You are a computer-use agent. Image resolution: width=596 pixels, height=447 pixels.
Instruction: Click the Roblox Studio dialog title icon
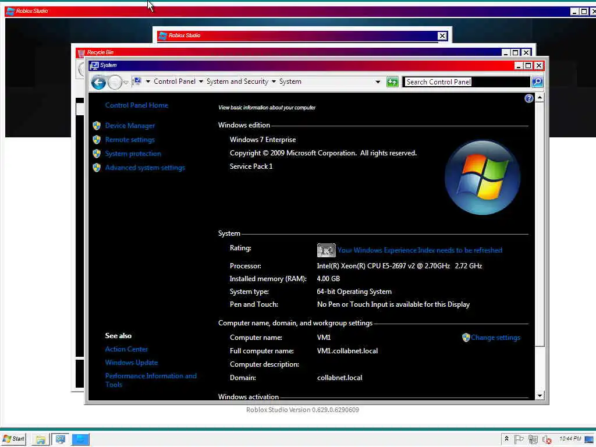[x=163, y=36]
